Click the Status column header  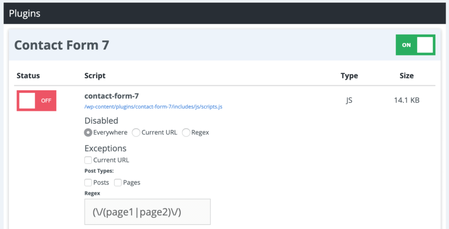click(x=28, y=76)
